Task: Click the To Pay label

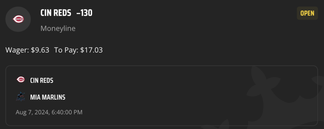Action: [x=66, y=50]
